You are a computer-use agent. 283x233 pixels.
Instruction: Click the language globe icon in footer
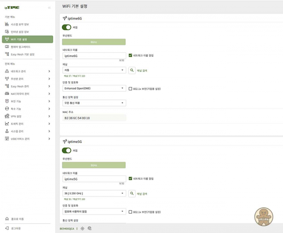pos(89,228)
